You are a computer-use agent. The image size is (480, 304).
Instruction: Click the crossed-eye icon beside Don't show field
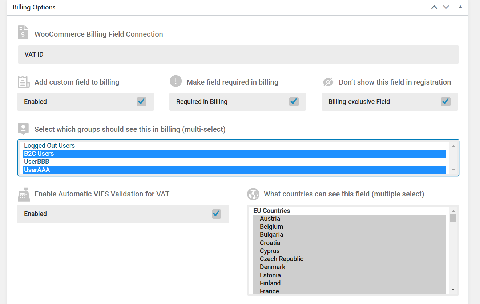(328, 82)
